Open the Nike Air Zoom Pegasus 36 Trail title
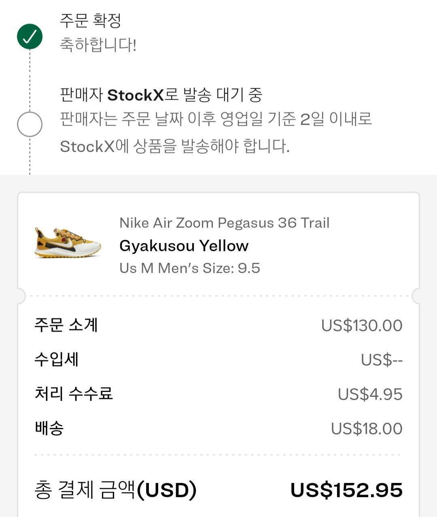 [224, 223]
